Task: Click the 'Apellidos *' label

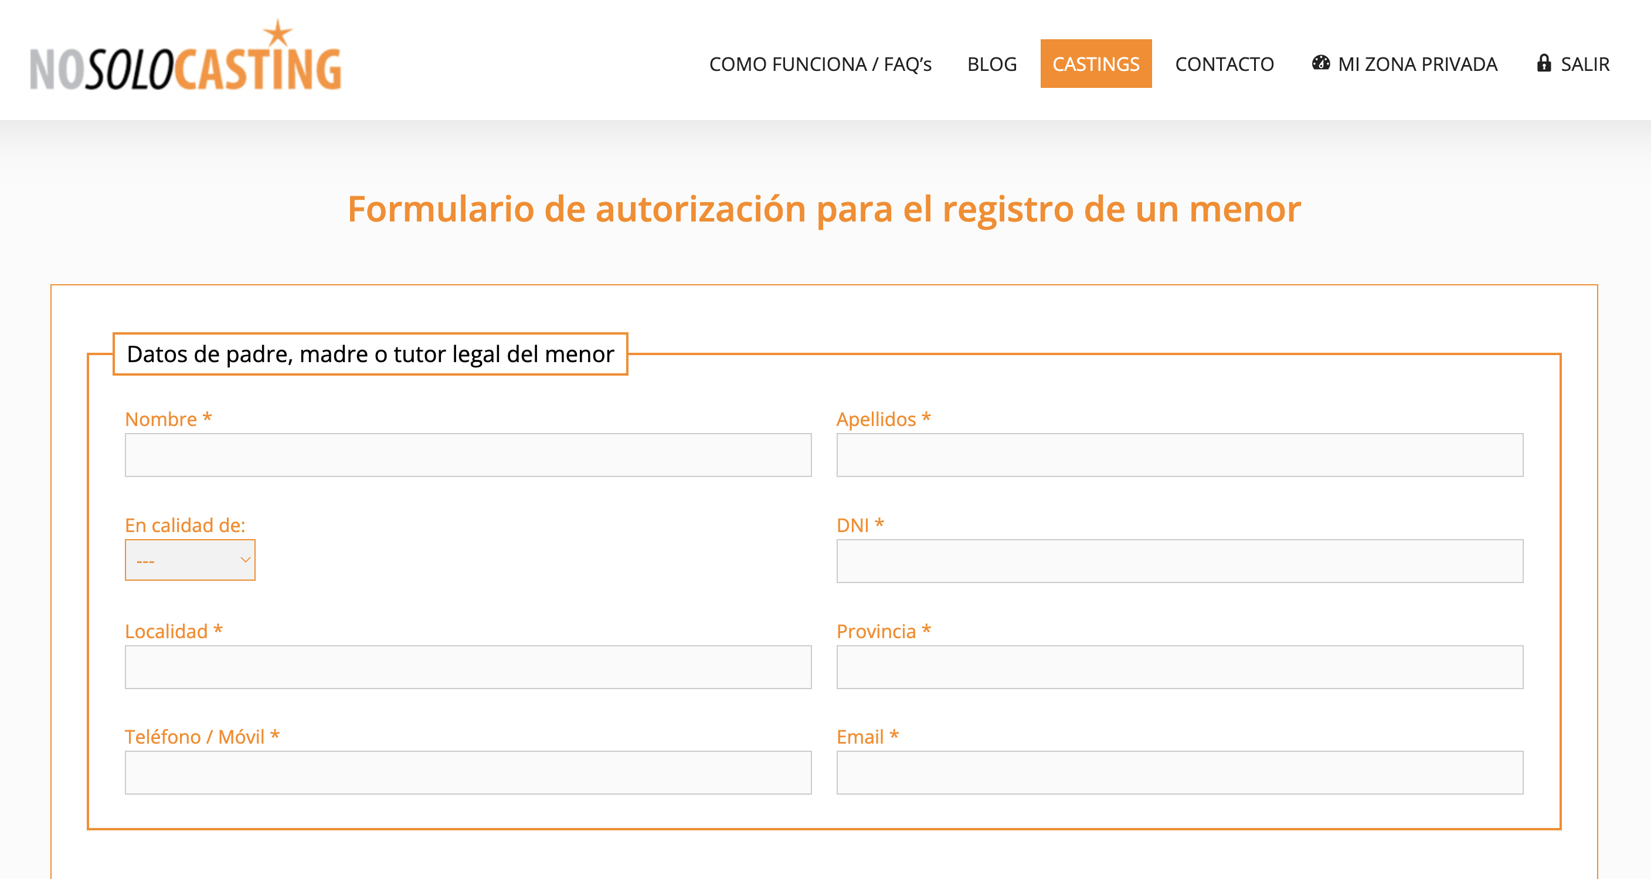Action: (x=883, y=419)
